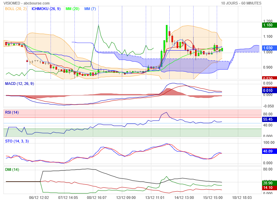Click the blue 0.010 MACD value tag
This screenshot has width=277, height=201.
coord(268,91)
